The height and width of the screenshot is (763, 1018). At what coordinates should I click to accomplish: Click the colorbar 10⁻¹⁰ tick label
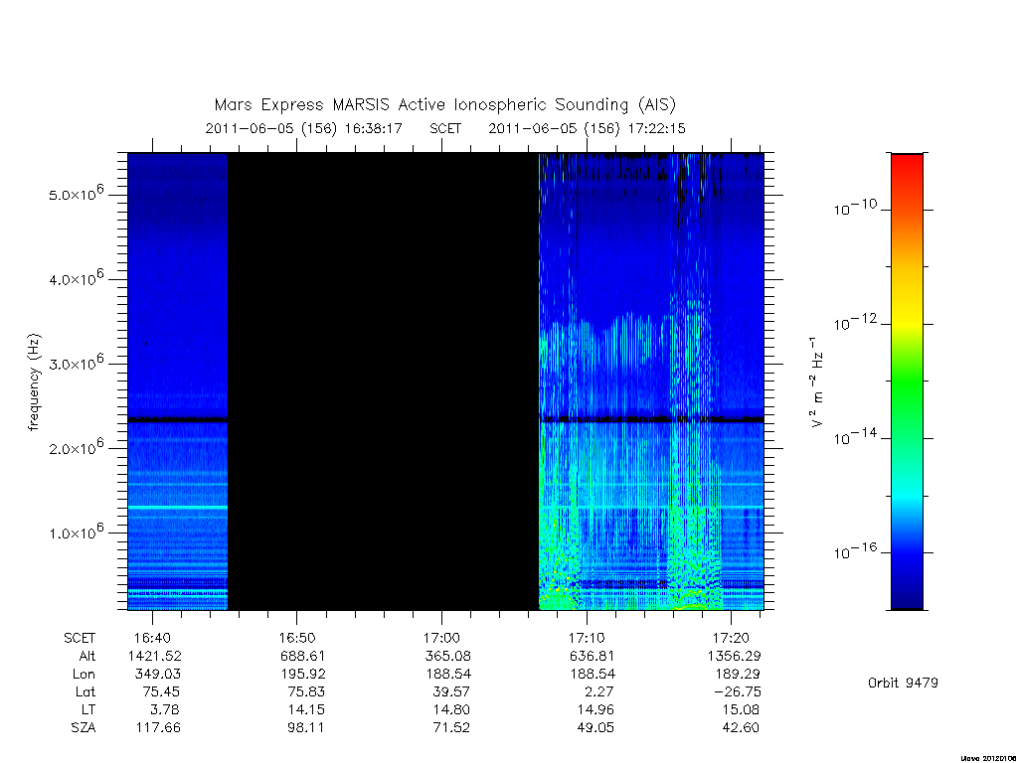[855, 208]
